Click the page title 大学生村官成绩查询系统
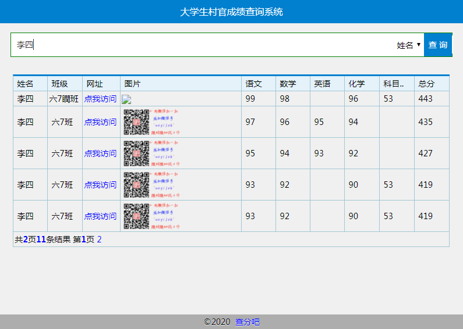 [231, 12]
